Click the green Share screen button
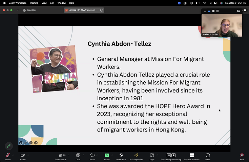This screenshot has width=249, height=162. point(107,157)
